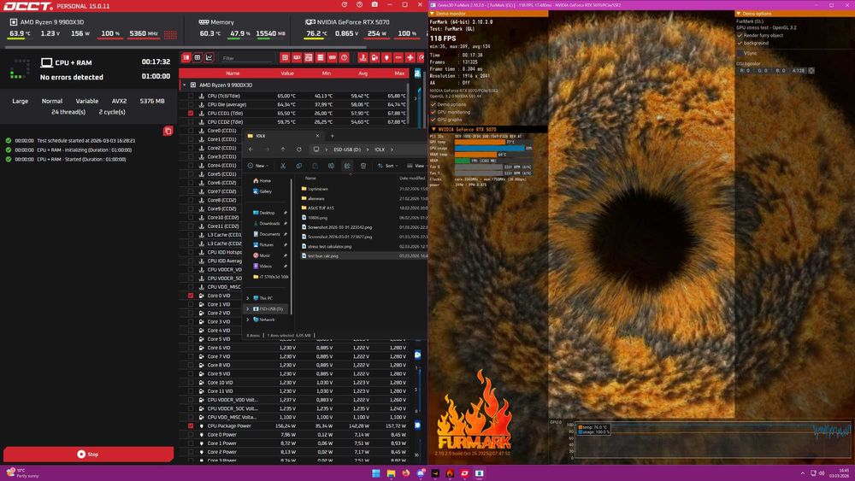Viewport: 855px width, 481px height.
Task: Toggle the CPU category filter icon in OCCT
Action: 286,57
